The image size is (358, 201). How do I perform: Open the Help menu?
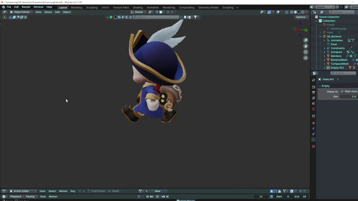pos(49,7)
